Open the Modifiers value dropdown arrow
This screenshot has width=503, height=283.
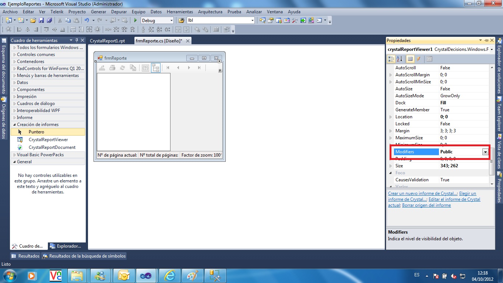tap(485, 152)
